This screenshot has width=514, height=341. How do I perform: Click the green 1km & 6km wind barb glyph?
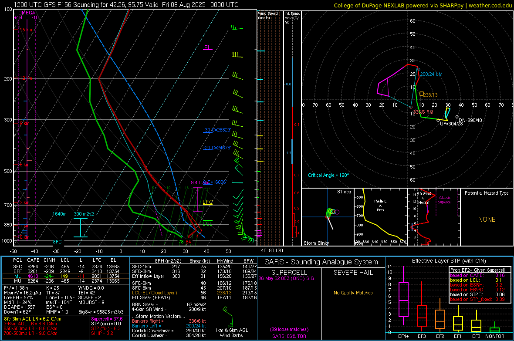pos(227,317)
